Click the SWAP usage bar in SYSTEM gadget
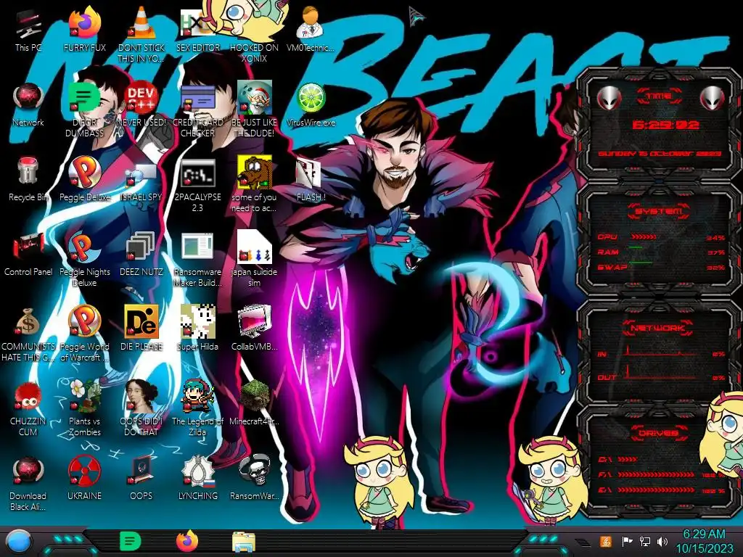 [x=640, y=263]
